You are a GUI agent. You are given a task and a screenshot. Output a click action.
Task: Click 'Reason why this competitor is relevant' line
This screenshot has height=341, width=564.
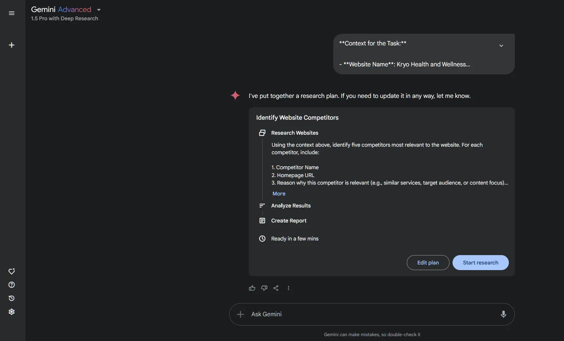click(x=390, y=183)
